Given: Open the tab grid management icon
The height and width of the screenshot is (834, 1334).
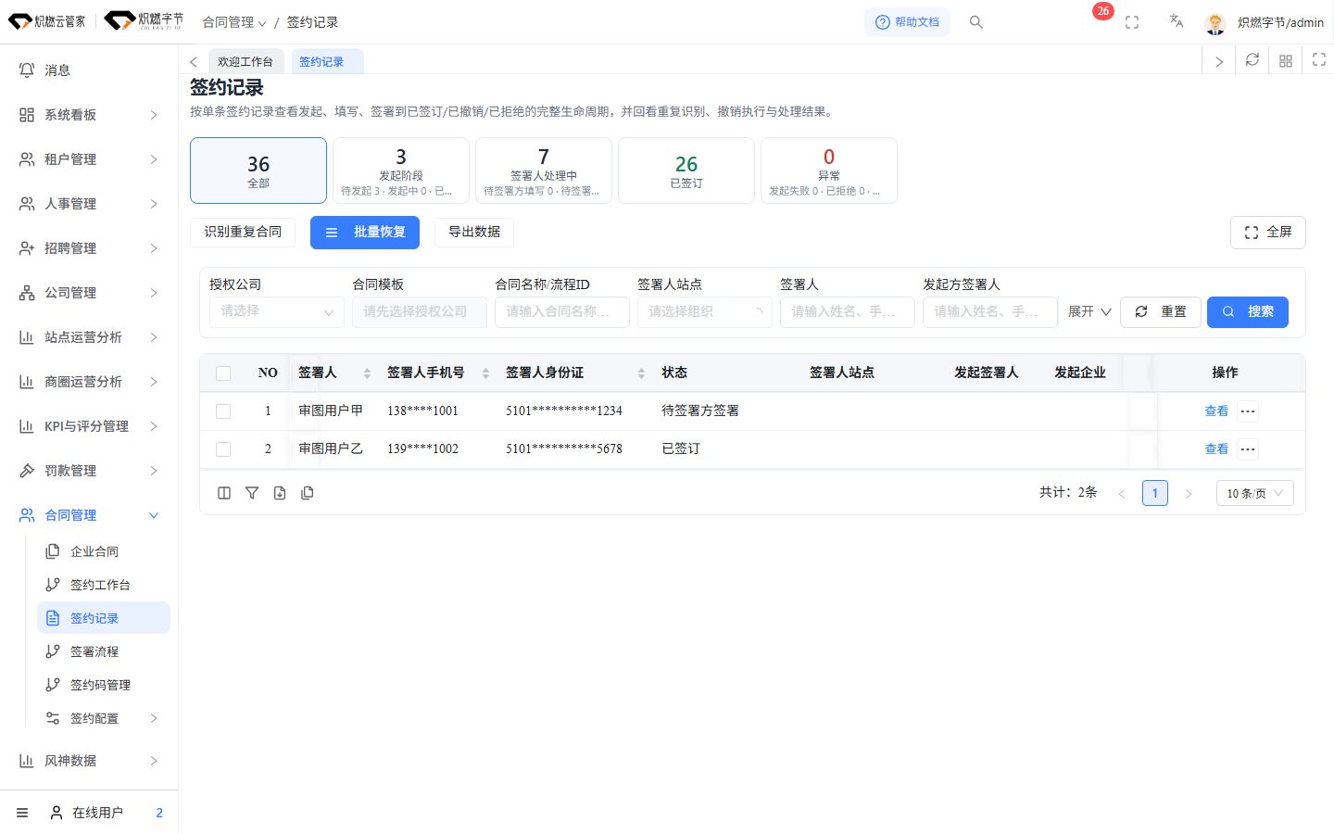Looking at the screenshot, I should pyautogui.click(x=1286, y=60).
